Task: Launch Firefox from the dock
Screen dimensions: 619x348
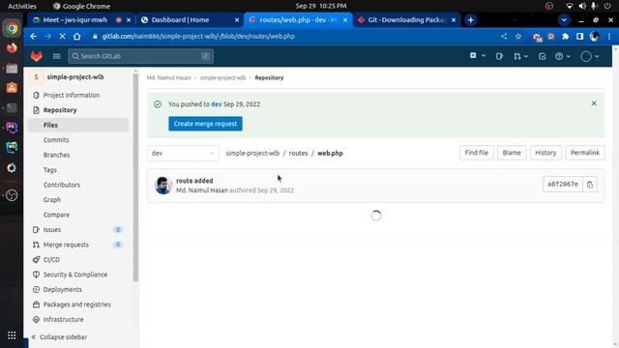Action: (x=12, y=48)
